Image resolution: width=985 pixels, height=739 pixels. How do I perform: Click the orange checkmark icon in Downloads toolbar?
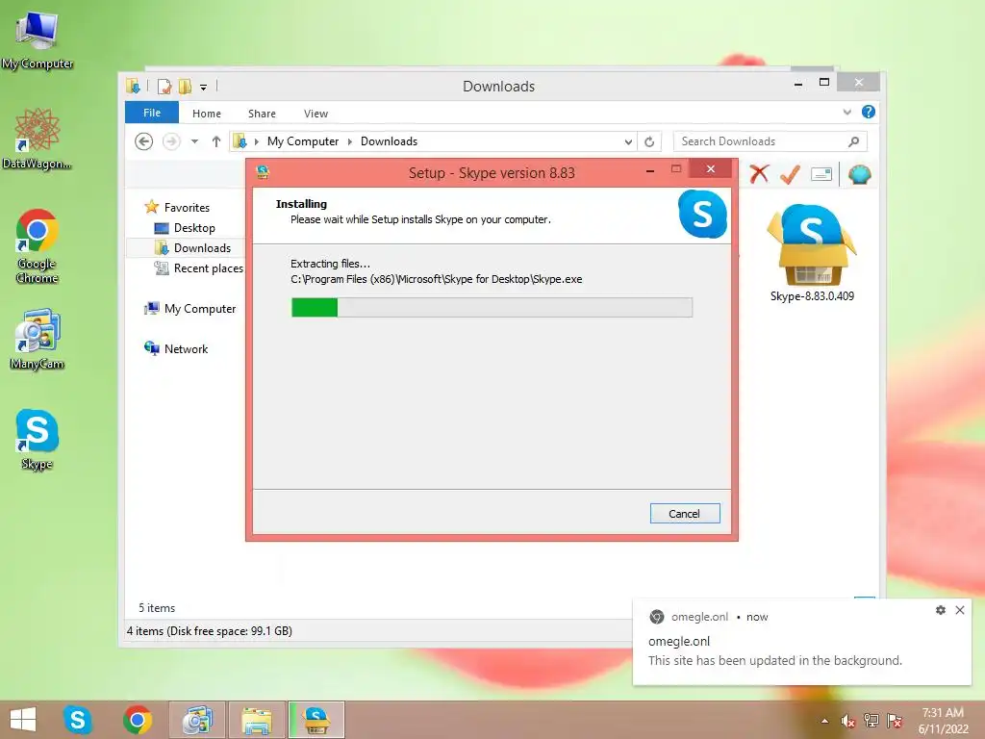click(790, 174)
